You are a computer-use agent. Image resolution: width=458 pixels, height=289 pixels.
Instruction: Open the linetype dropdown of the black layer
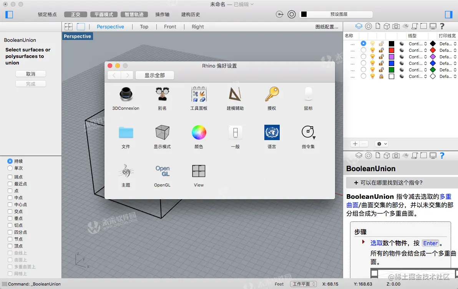click(418, 43)
